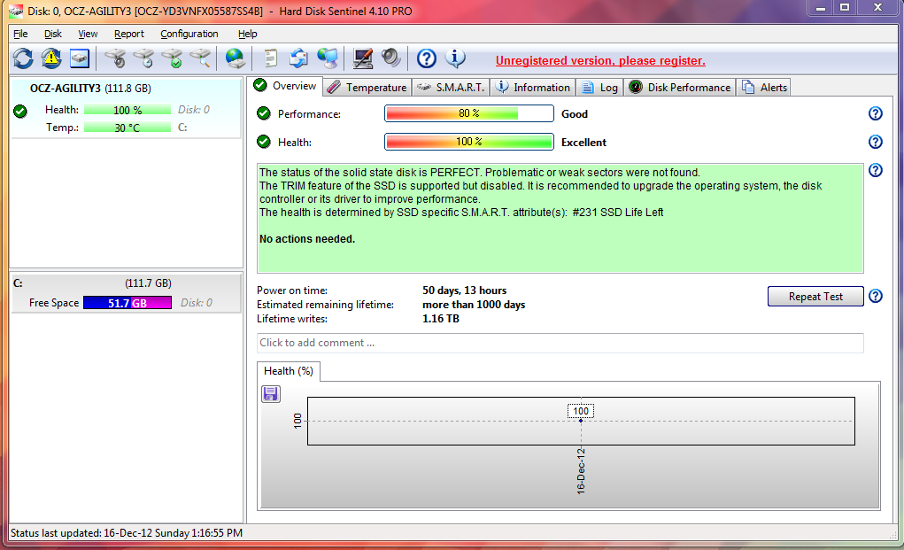Click the disk with magnifying glass icon
This screenshot has width=904, height=550.
coord(200,58)
